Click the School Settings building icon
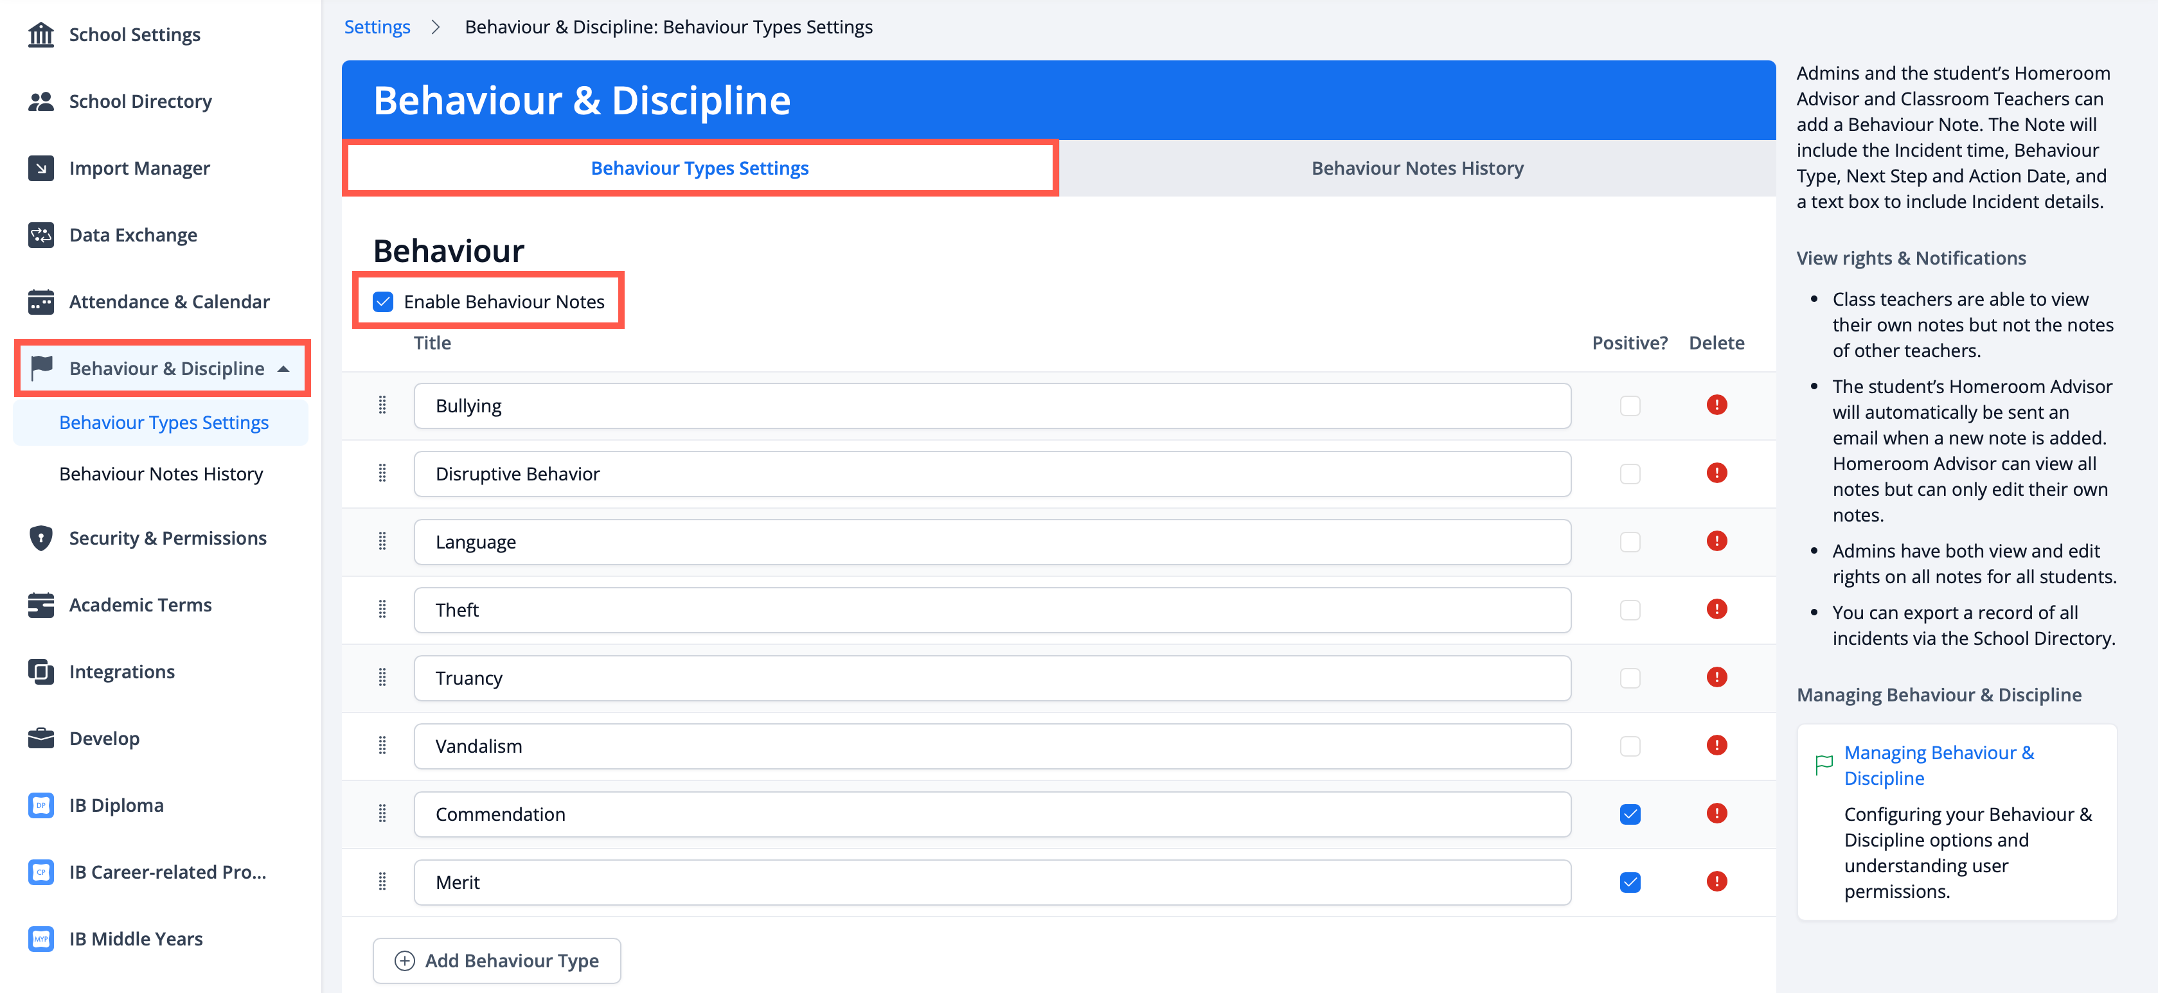Viewport: 2158px width, 993px height. pos(40,34)
